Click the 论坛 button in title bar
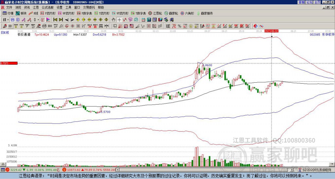 (x=309, y=2)
